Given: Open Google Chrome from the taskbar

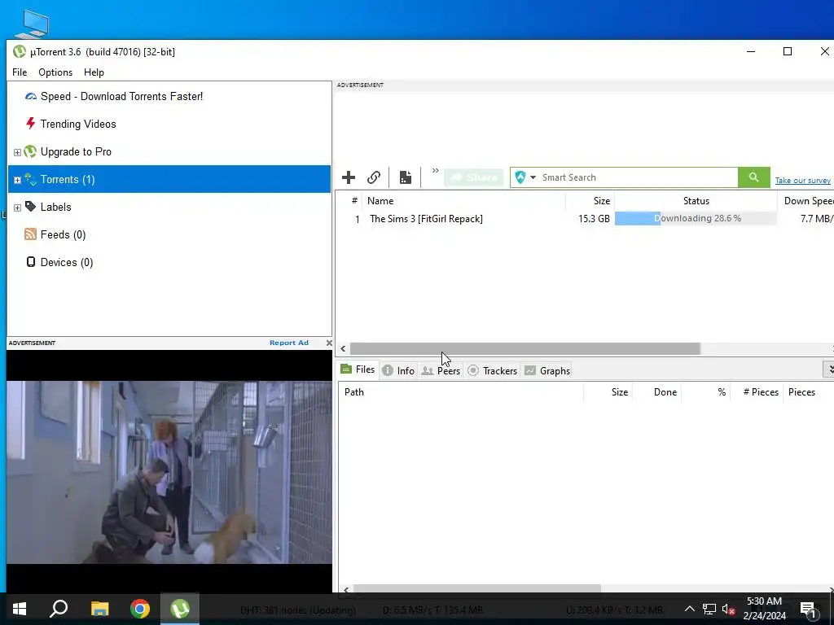Looking at the screenshot, I should point(140,609).
